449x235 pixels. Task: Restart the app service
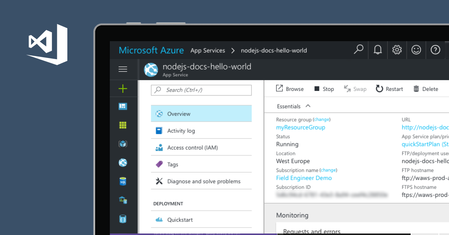(390, 89)
